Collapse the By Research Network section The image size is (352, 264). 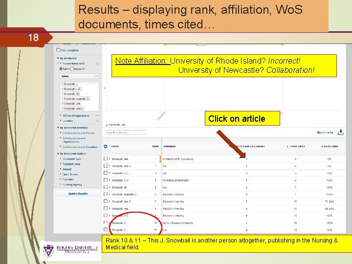point(58,128)
